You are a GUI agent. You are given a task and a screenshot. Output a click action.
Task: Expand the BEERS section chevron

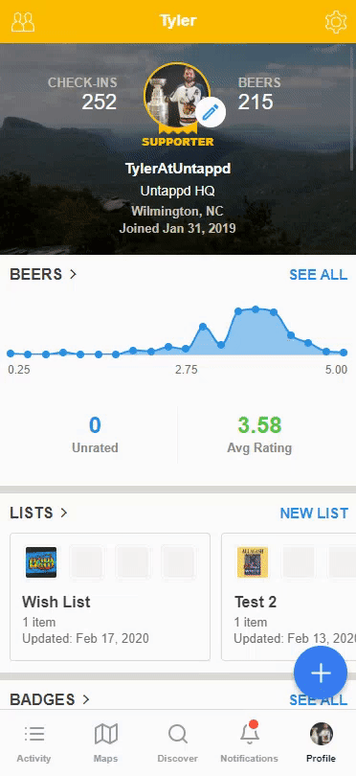pyautogui.click(x=73, y=274)
